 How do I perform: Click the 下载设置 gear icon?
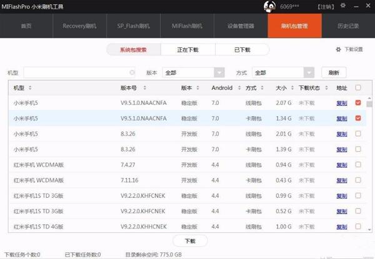[338, 49]
